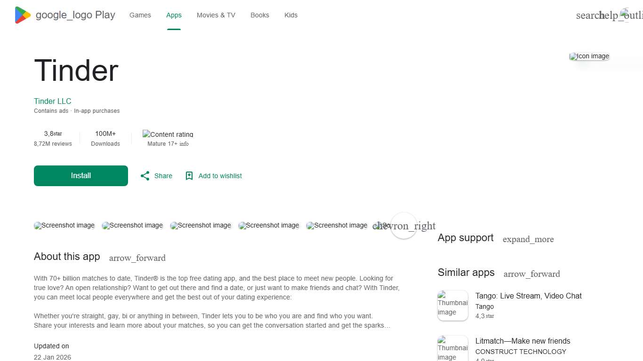Viewport: 643px width, 361px height.
Task: Click the Install button for Tinder
Action: (x=80, y=175)
